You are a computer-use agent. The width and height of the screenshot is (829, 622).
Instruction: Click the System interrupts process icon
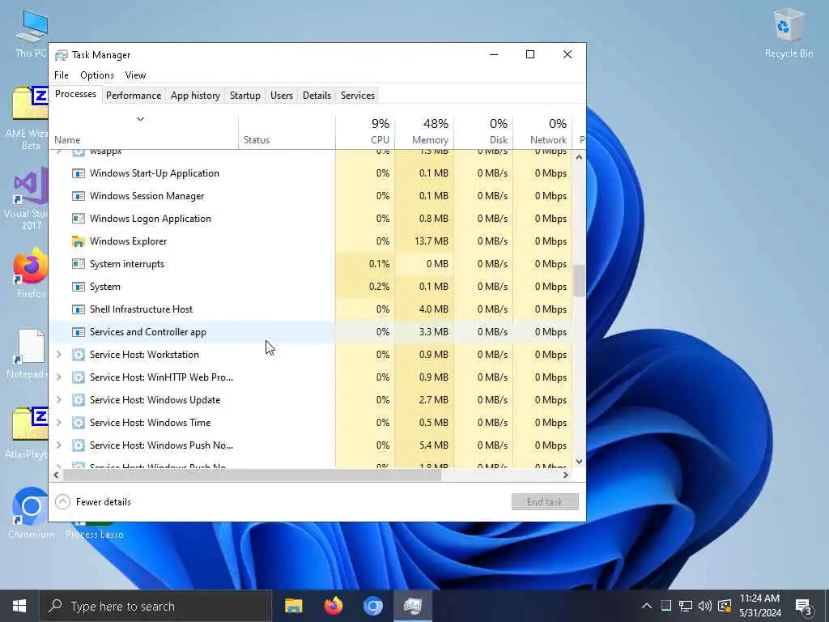pyautogui.click(x=79, y=264)
